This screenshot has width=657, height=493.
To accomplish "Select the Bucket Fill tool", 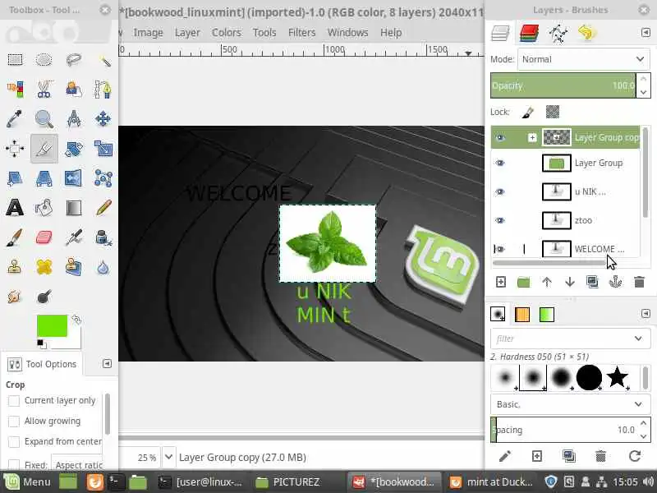I will 44,208.
